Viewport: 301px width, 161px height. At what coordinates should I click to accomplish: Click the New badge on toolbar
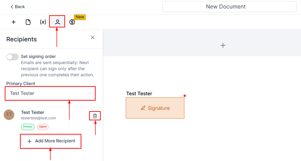click(80, 17)
